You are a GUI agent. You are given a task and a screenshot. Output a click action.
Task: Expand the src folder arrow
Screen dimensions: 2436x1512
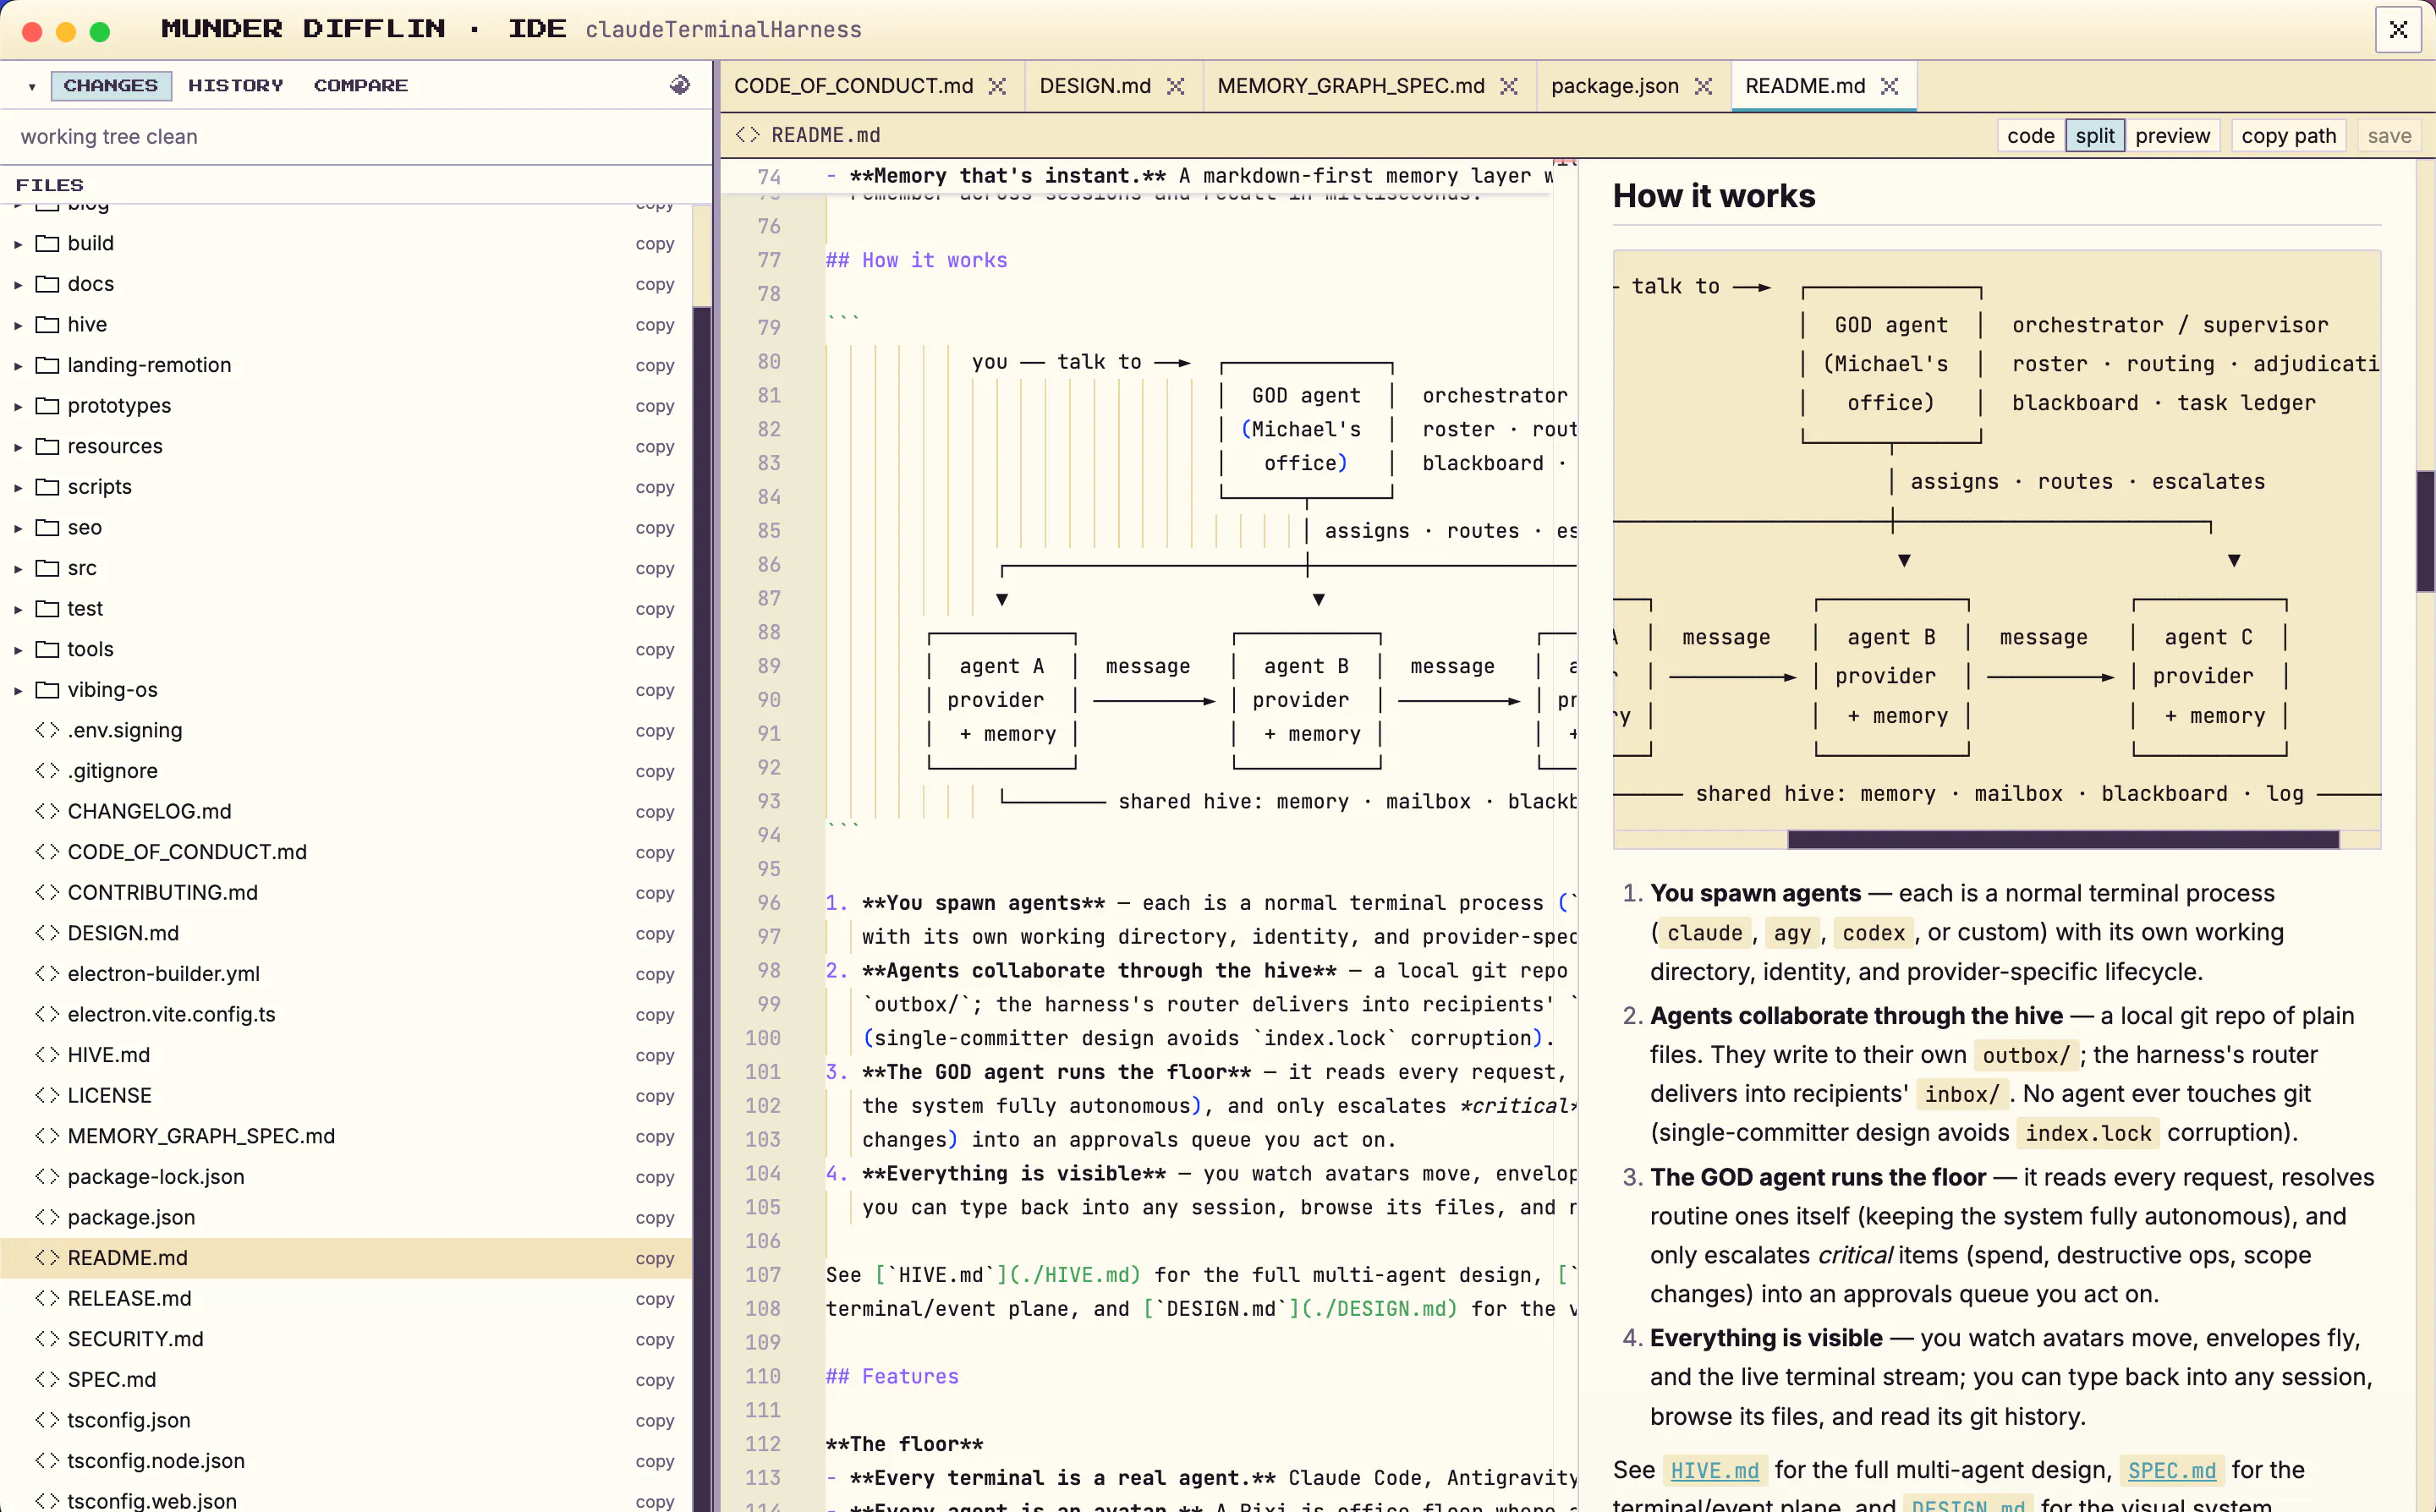(x=18, y=568)
